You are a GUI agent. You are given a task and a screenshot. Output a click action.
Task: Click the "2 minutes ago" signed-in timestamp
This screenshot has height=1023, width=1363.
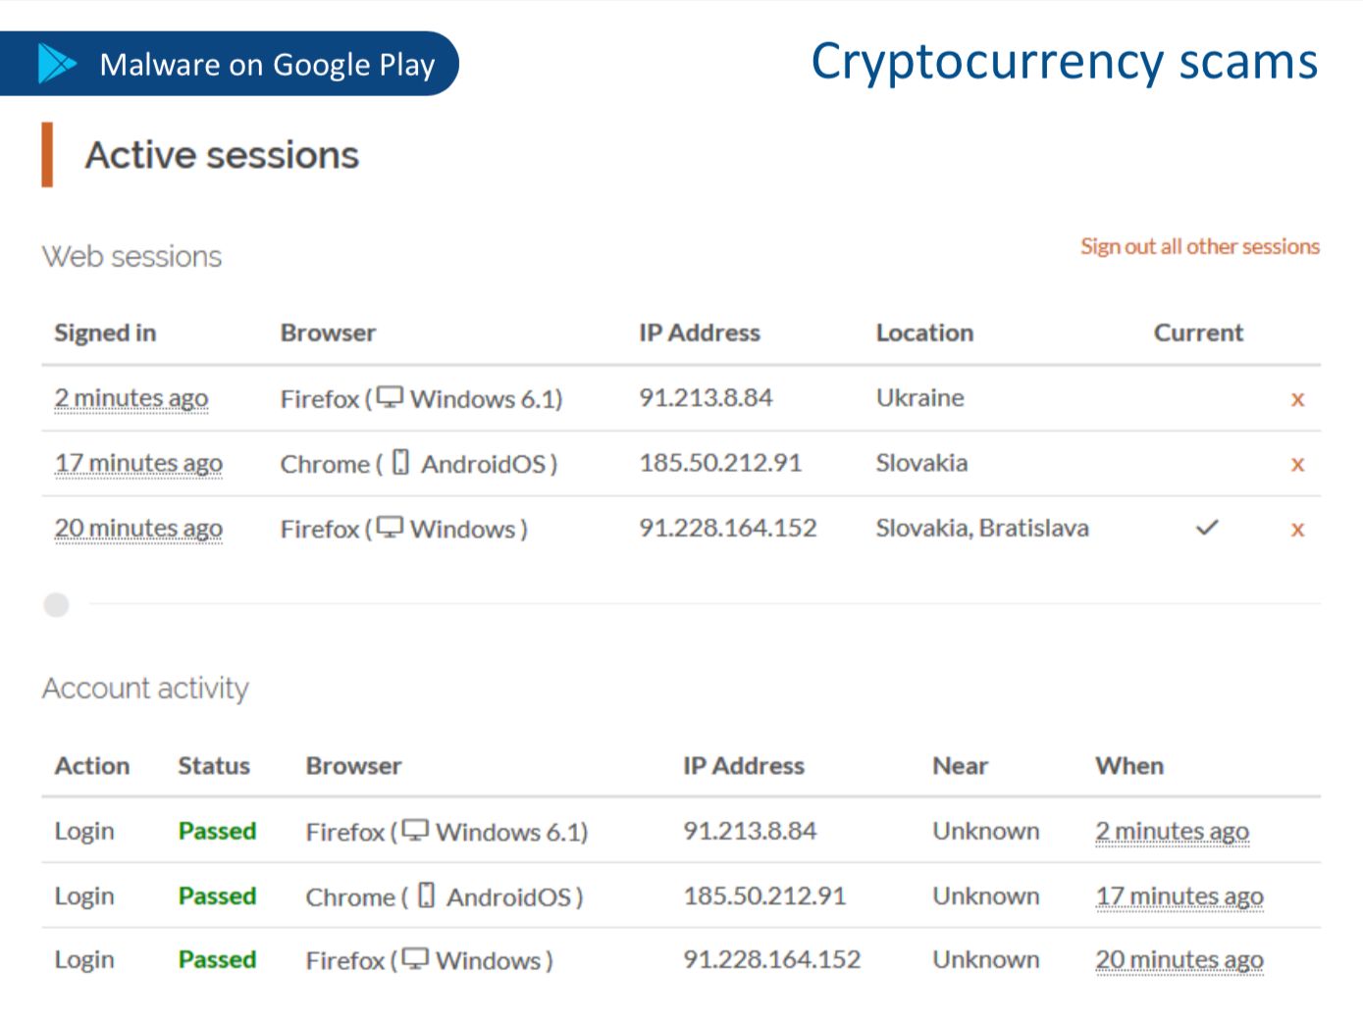131,398
